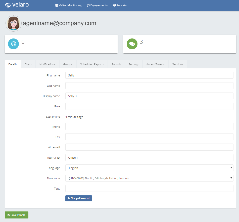The height and width of the screenshot is (222, 239).
Task: Open Reports in the top navigation
Action: (120, 5)
